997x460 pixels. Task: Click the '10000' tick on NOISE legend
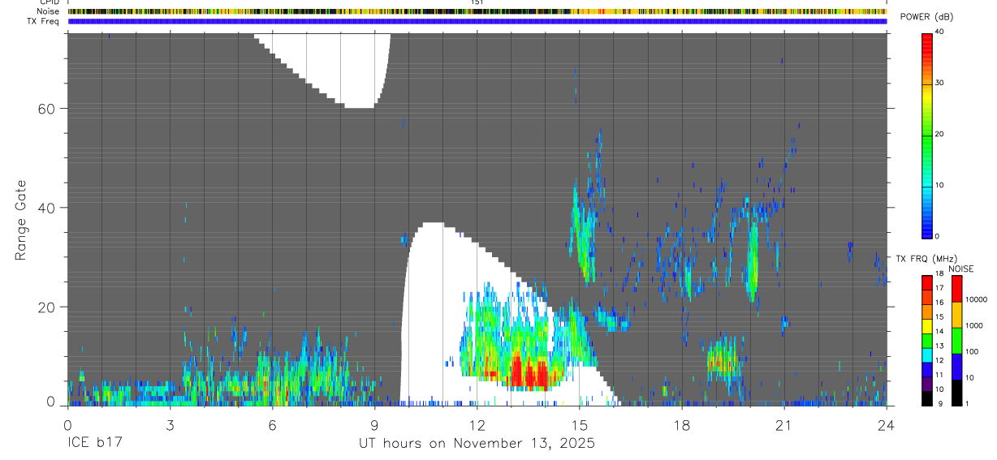click(977, 299)
